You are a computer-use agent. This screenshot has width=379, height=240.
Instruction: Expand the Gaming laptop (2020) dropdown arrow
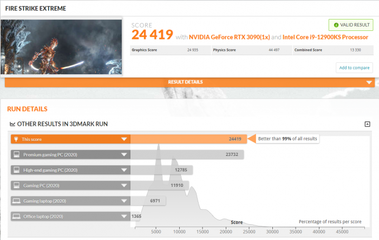tap(124, 201)
